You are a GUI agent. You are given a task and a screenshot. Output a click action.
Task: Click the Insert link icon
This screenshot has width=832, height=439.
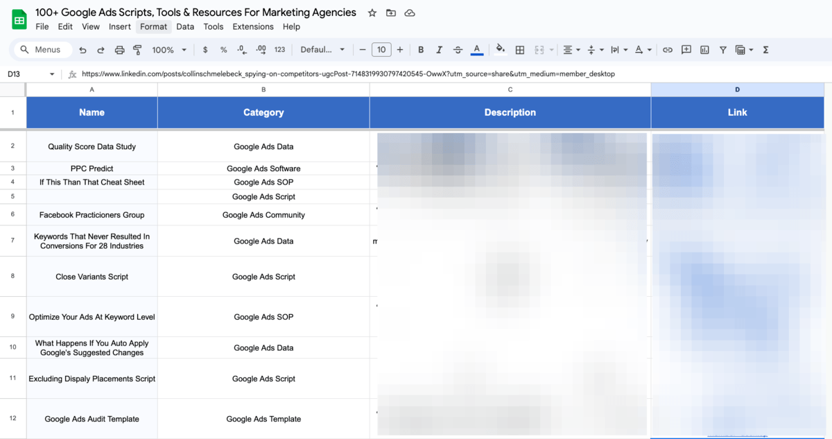pos(668,50)
